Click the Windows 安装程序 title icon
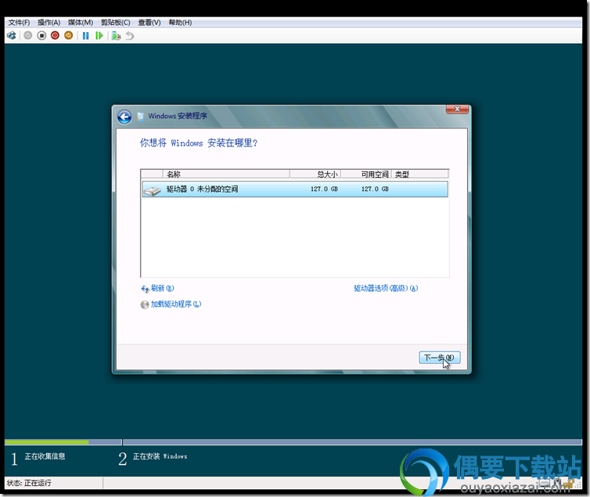Image resolution: width=590 pixels, height=497 pixels. tap(140, 117)
